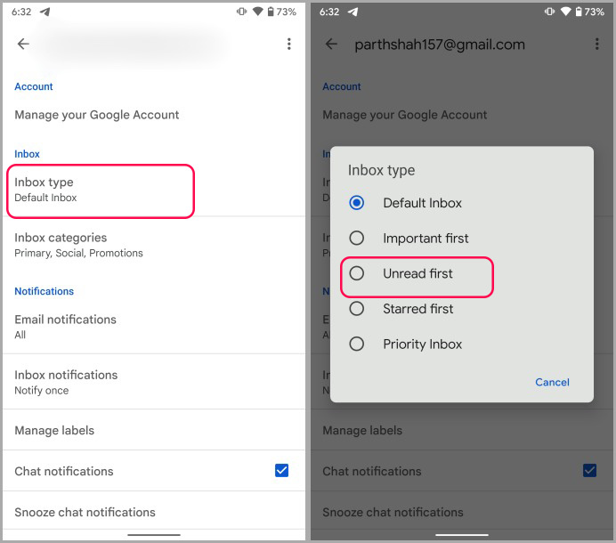Tap the vibrate mode icon on left screen
This screenshot has width=616, height=543.
coord(241,12)
